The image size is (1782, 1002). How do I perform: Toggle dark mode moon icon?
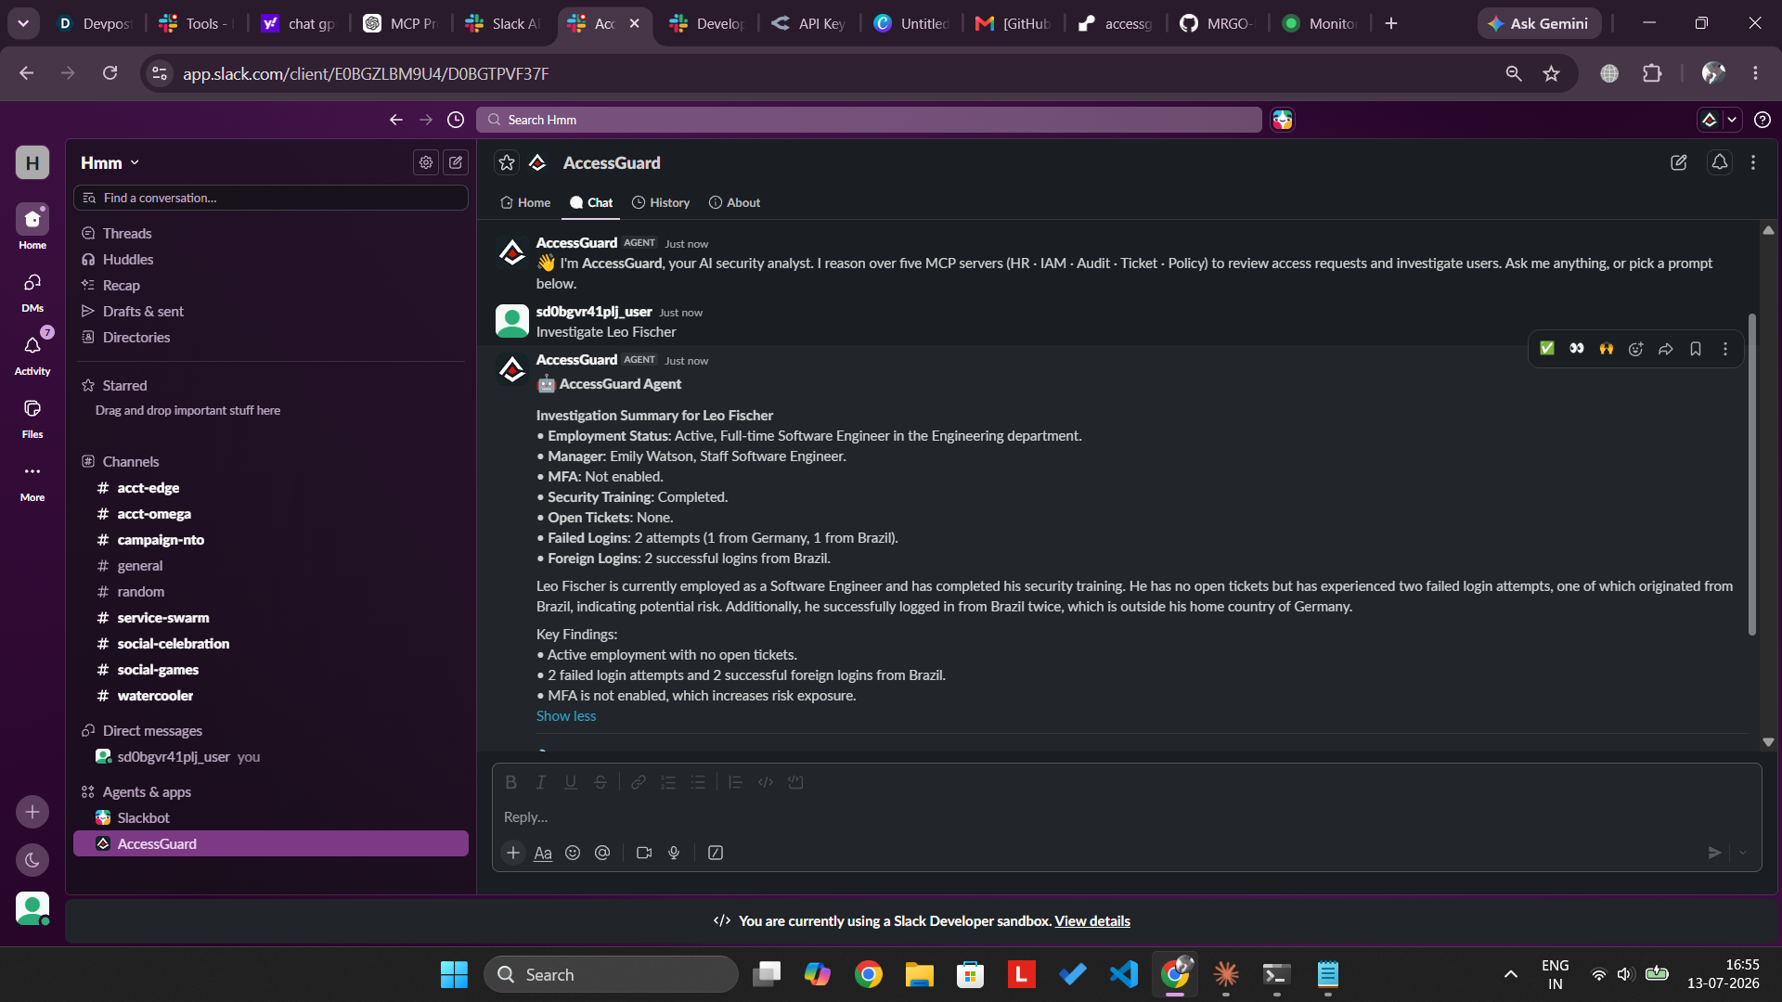coord(32,860)
